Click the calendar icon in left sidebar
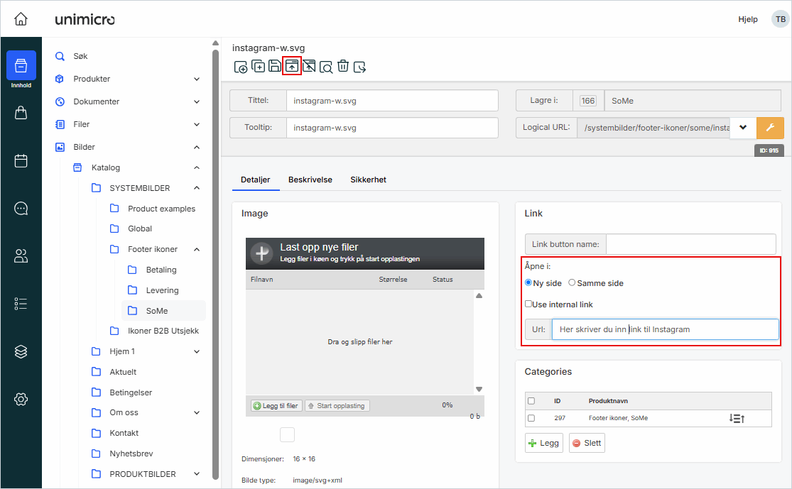The width and height of the screenshot is (792, 489). pos(21,161)
